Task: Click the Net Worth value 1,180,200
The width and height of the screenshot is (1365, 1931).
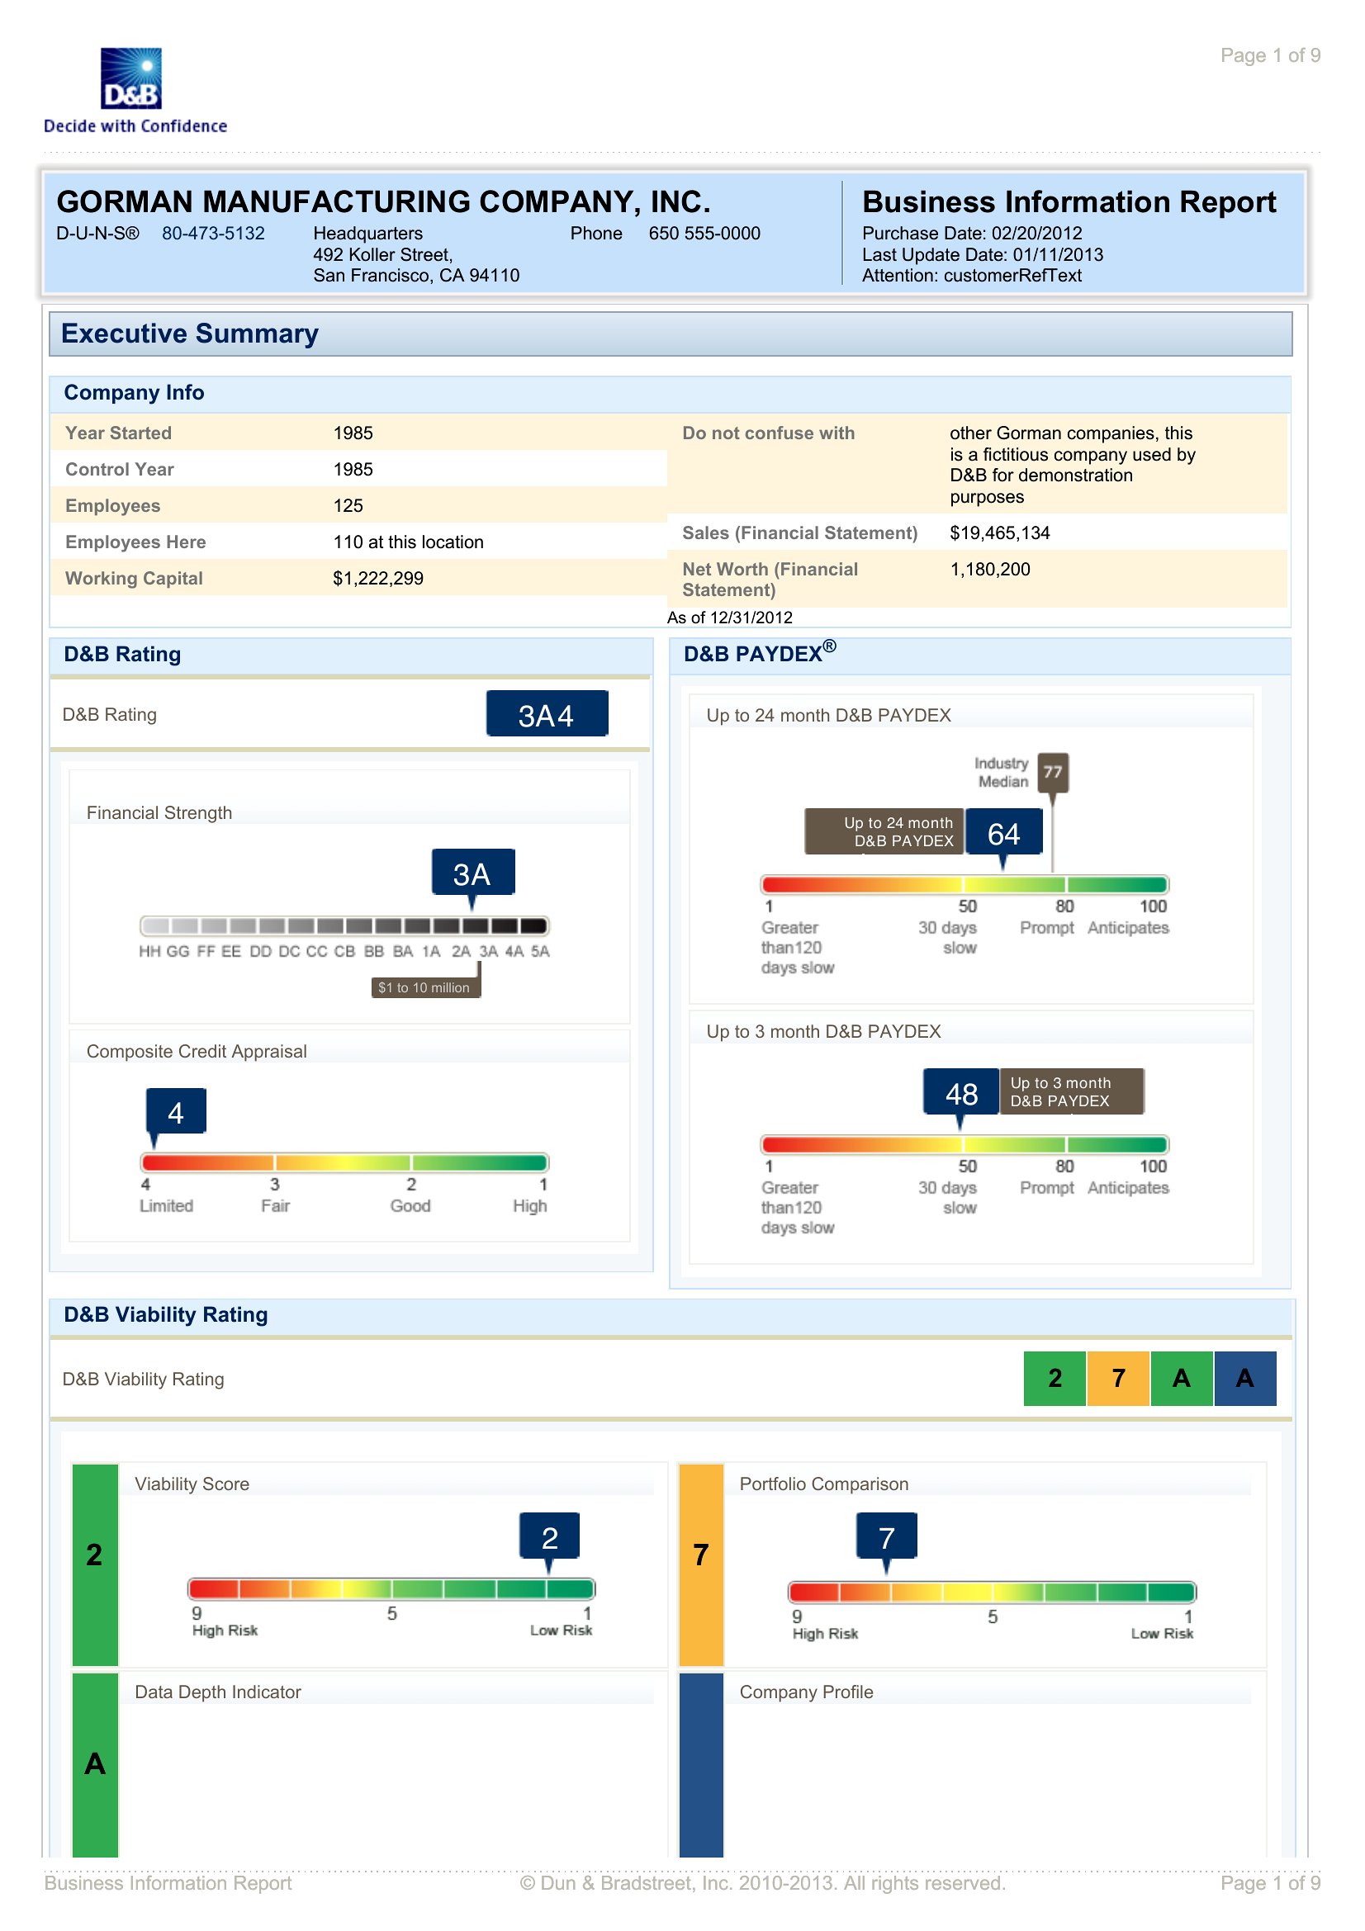Action: pos(991,570)
